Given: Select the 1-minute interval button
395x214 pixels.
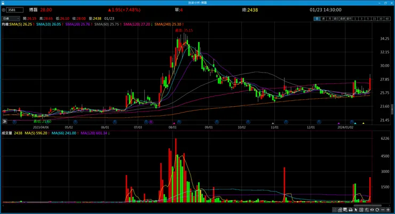Looking at the screenshot, I should pyautogui.click(x=355, y=19).
